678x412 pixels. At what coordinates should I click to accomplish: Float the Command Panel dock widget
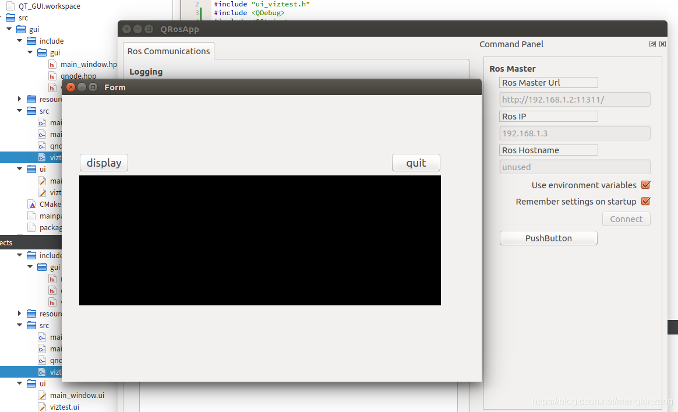[x=652, y=44]
